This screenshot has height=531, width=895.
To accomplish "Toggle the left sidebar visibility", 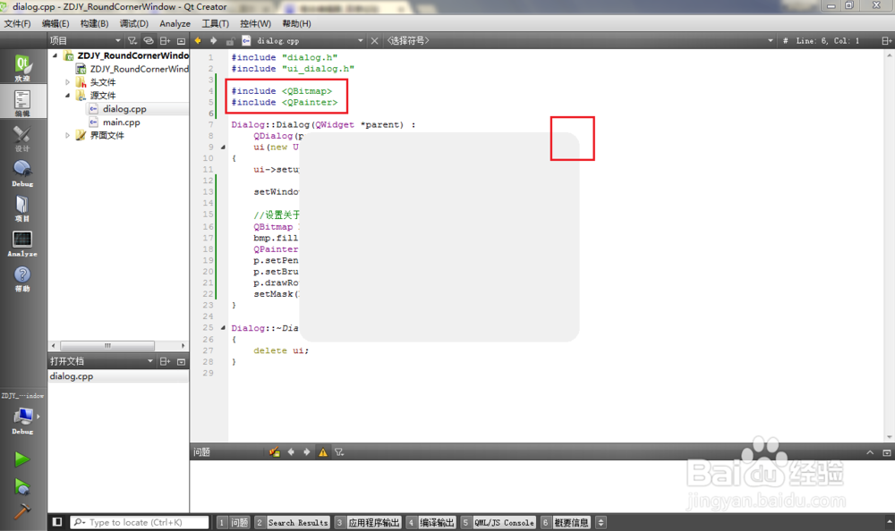I will 57,522.
